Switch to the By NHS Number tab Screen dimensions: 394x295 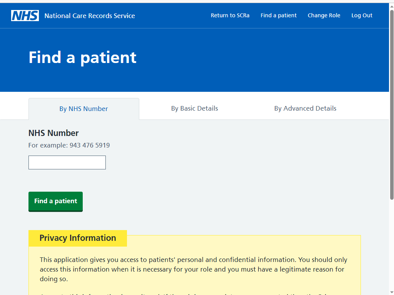point(83,109)
